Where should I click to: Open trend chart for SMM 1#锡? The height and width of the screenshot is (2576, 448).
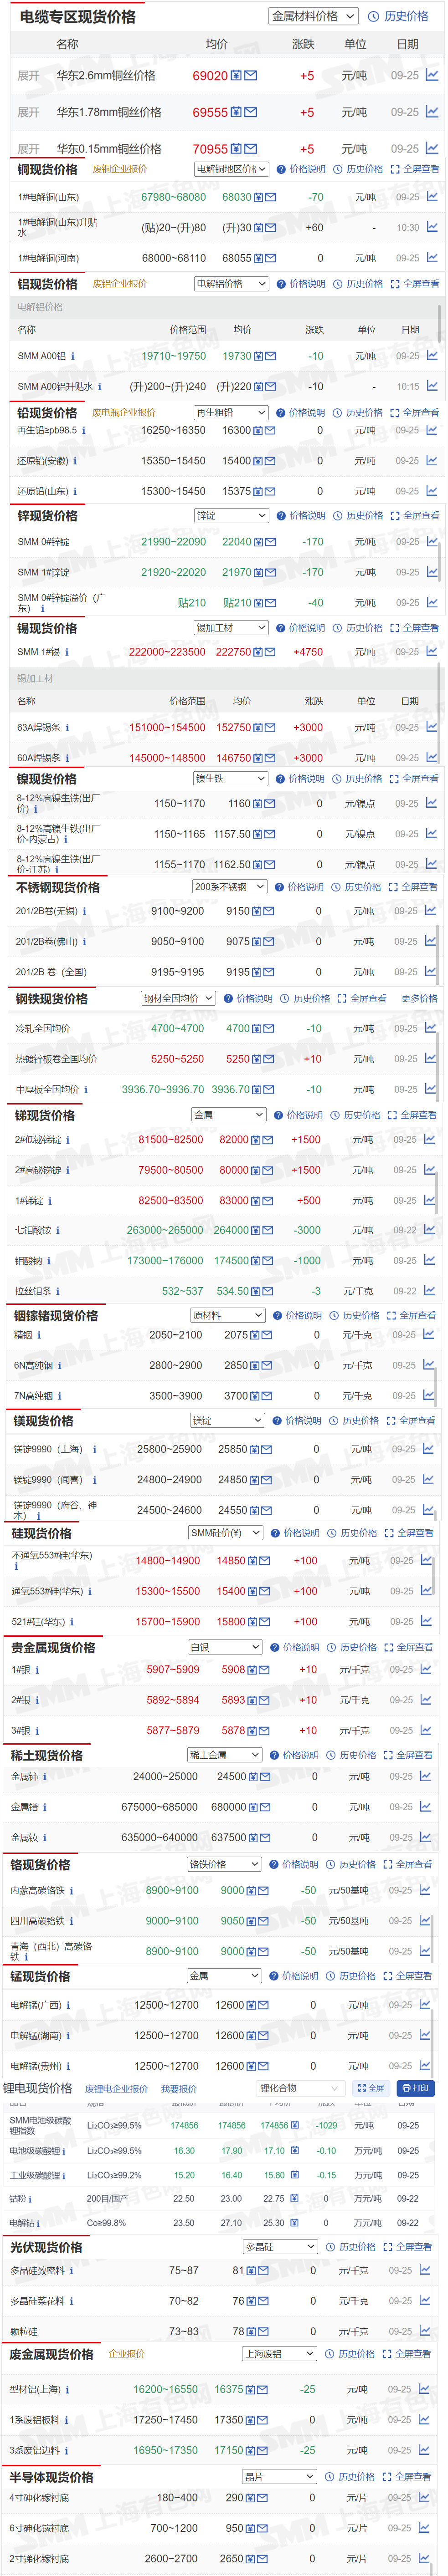432,651
